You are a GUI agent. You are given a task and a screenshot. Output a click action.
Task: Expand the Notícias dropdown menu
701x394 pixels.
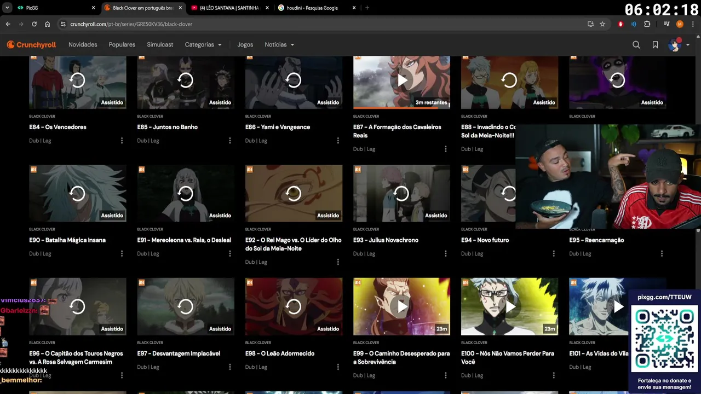[279, 45]
